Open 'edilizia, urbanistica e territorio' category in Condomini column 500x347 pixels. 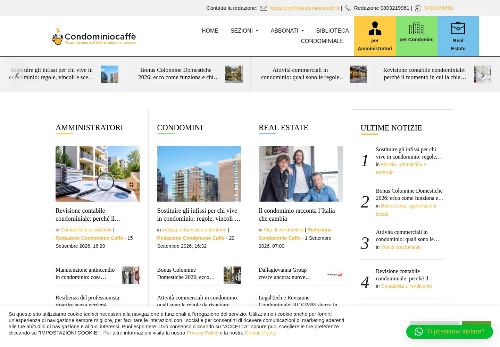coord(194,230)
